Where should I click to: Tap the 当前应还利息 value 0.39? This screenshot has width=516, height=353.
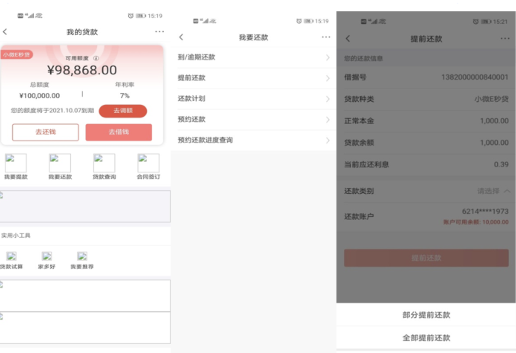[x=501, y=165]
